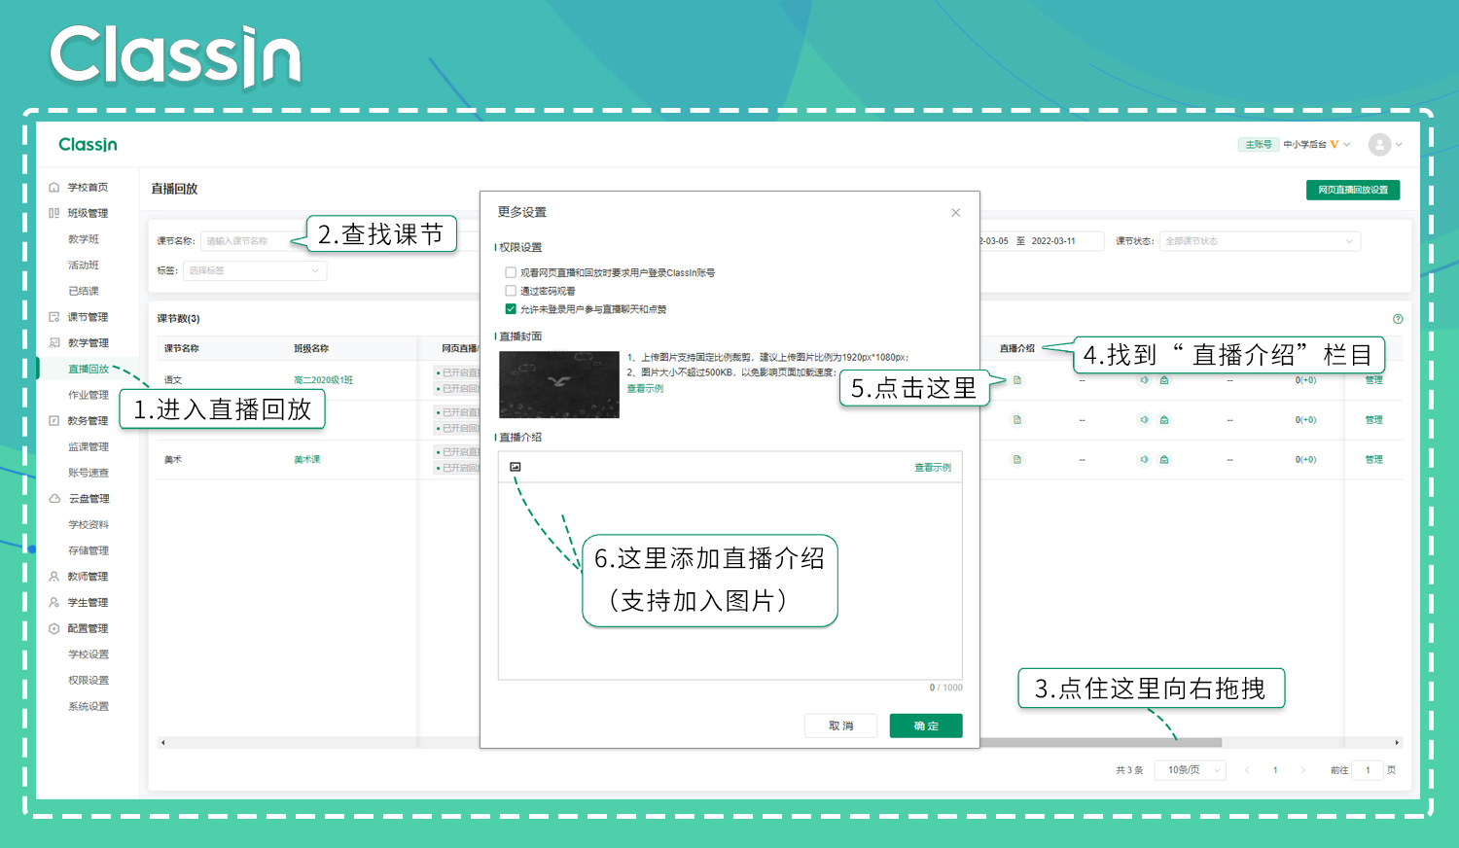Click into the 直播介绍 text area
This screenshot has width=1459, height=848.
point(730,581)
